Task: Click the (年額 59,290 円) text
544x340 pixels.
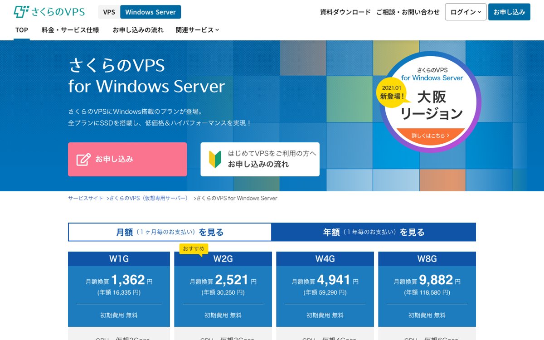Action: (x=325, y=293)
